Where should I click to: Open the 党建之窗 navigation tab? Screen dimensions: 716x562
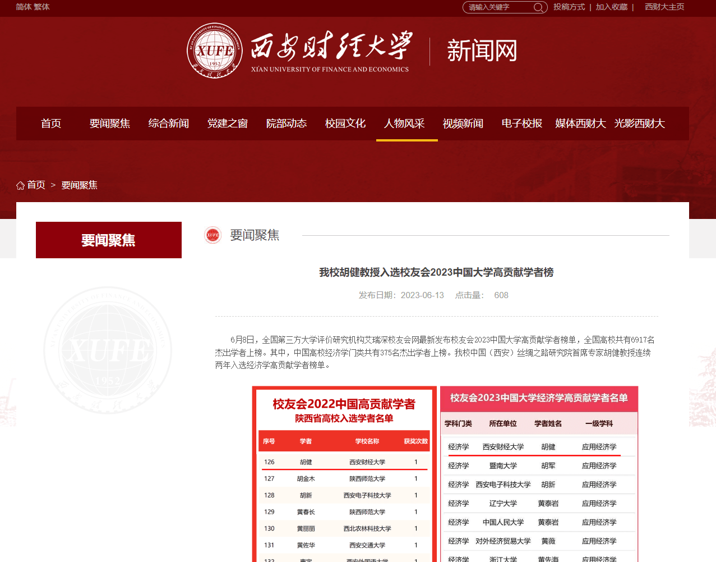[x=228, y=124]
